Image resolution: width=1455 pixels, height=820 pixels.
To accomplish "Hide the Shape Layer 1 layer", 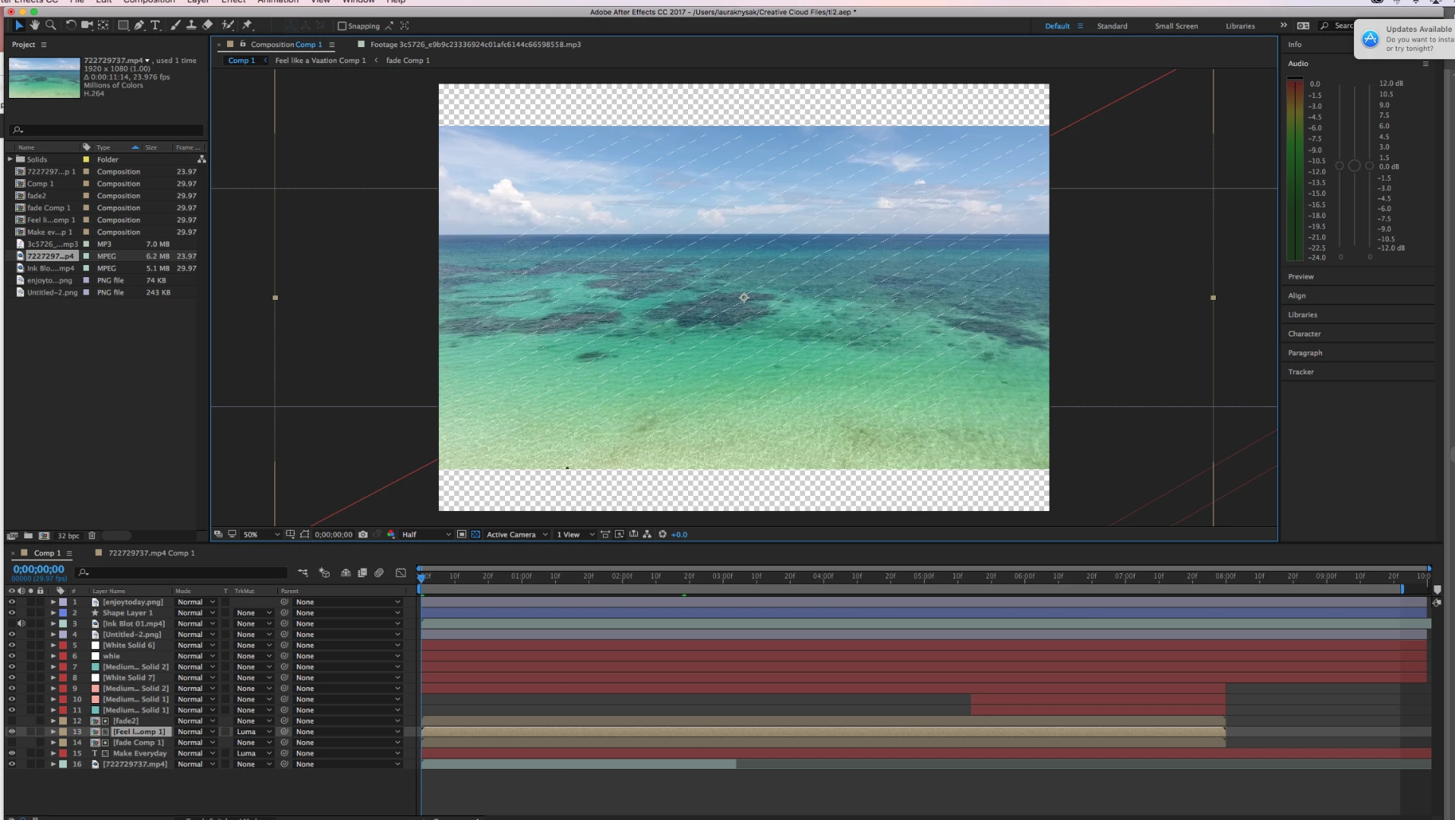I will [11, 613].
